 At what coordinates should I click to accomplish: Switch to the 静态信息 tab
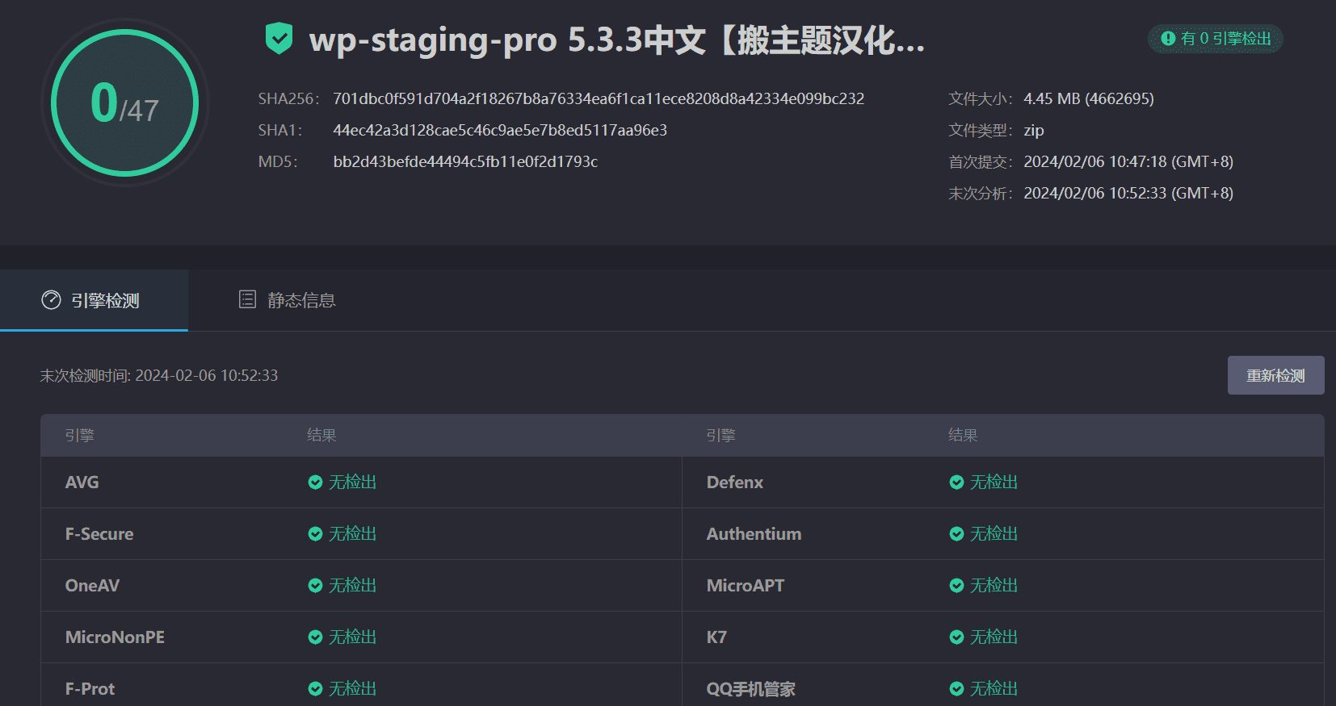tap(288, 300)
